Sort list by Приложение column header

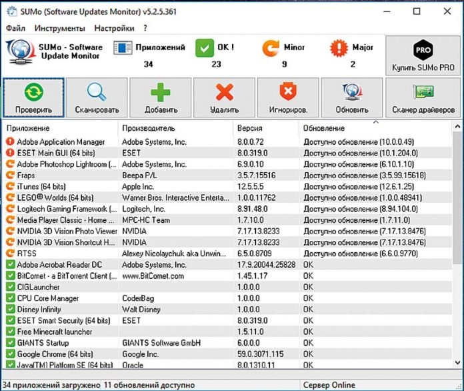click(30, 127)
